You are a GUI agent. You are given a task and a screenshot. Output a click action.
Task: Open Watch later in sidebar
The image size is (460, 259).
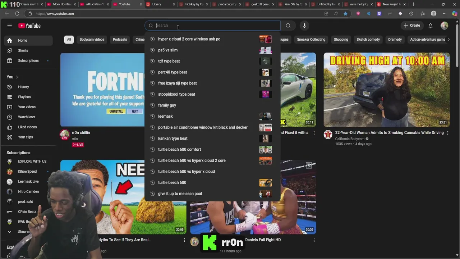coord(29,117)
